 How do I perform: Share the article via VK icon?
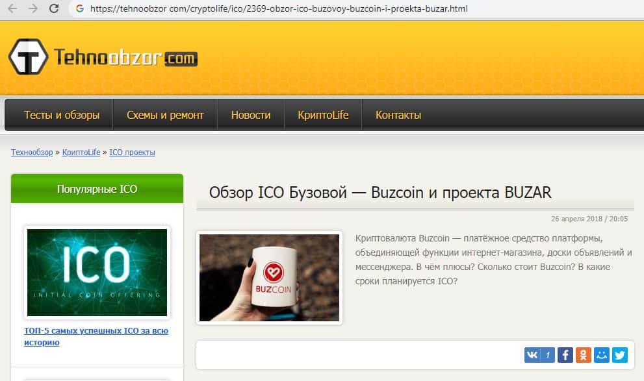(x=532, y=355)
